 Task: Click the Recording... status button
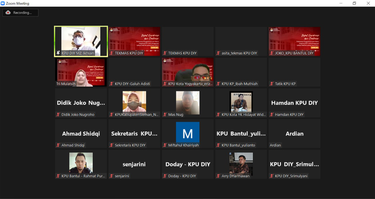(21, 13)
